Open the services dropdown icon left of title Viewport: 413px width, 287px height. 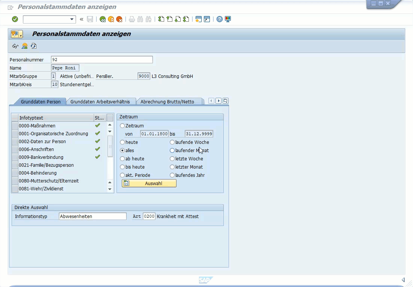[x=17, y=34]
